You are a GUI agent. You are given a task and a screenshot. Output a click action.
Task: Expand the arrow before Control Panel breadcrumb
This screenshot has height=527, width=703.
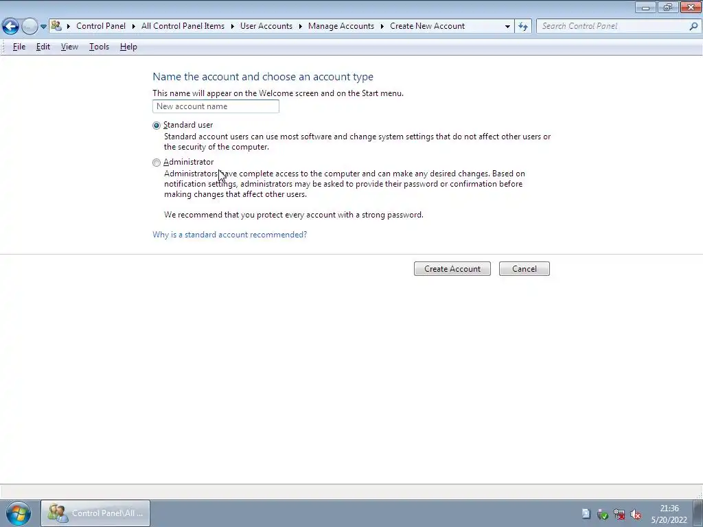[x=69, y=26]
